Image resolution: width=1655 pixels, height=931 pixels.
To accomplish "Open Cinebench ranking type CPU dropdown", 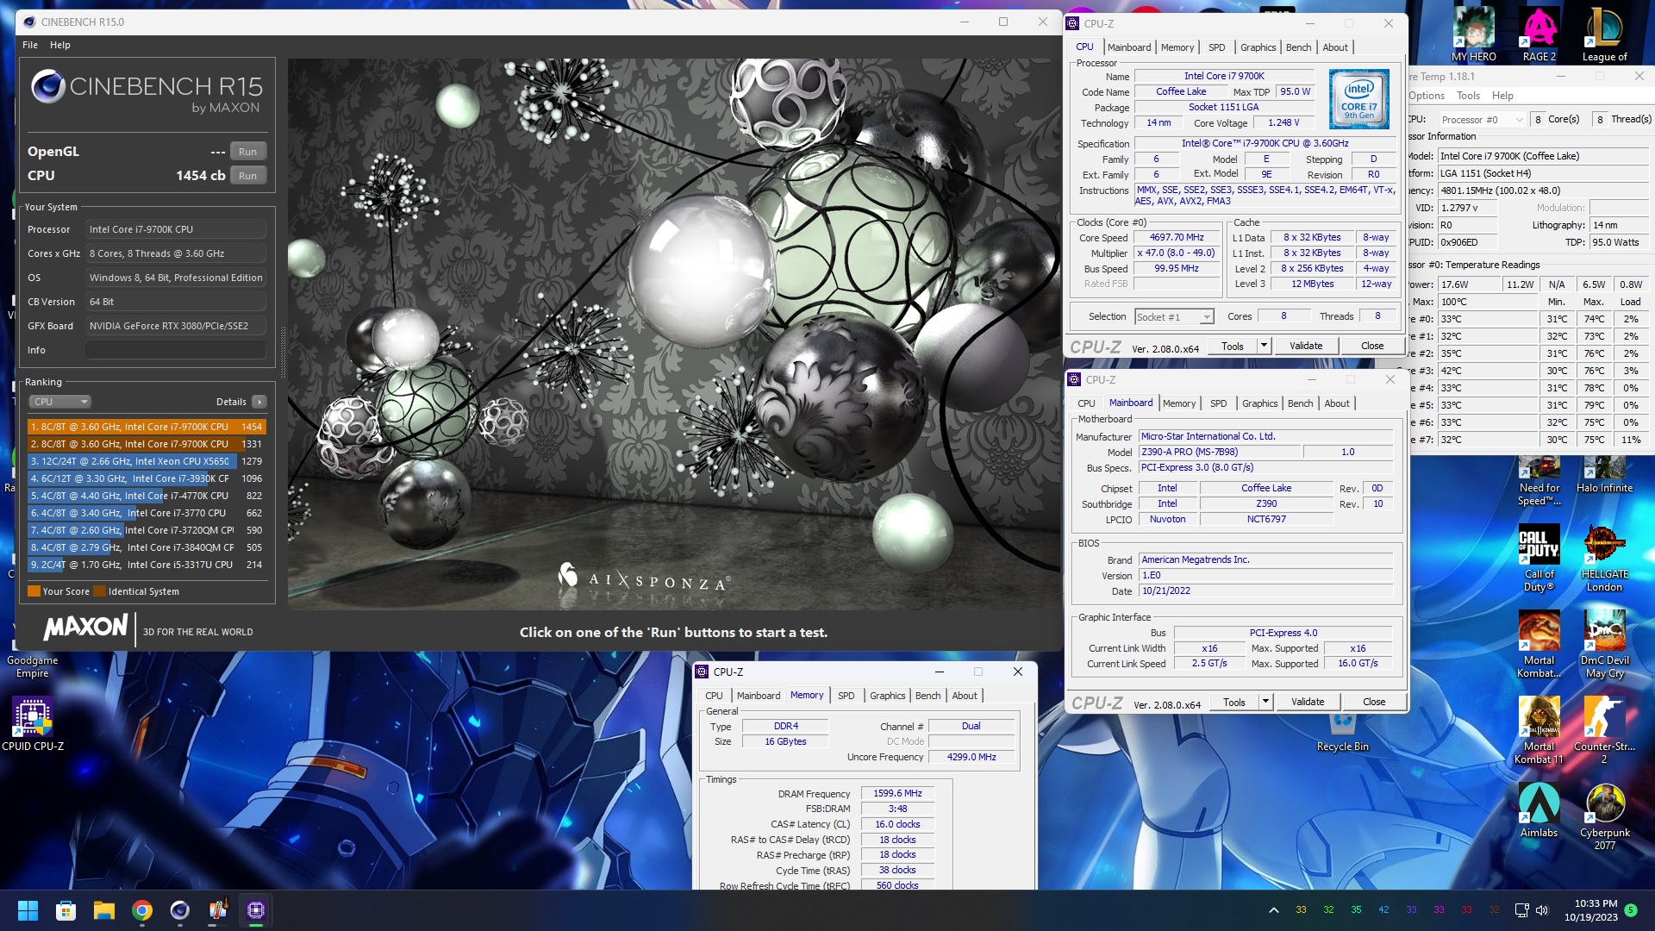I will point(60,402).
